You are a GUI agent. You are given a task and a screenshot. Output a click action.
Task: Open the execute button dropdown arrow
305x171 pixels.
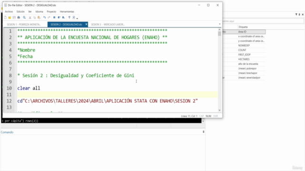coord(77,18)
